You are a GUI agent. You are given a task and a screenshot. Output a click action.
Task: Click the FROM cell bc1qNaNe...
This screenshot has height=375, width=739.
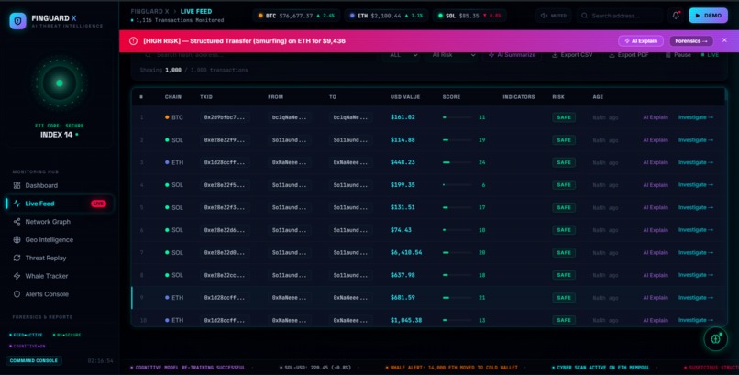point(290,117)
